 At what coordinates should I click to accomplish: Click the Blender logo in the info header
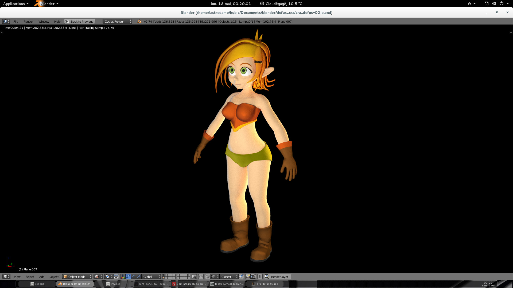point(139,21)
